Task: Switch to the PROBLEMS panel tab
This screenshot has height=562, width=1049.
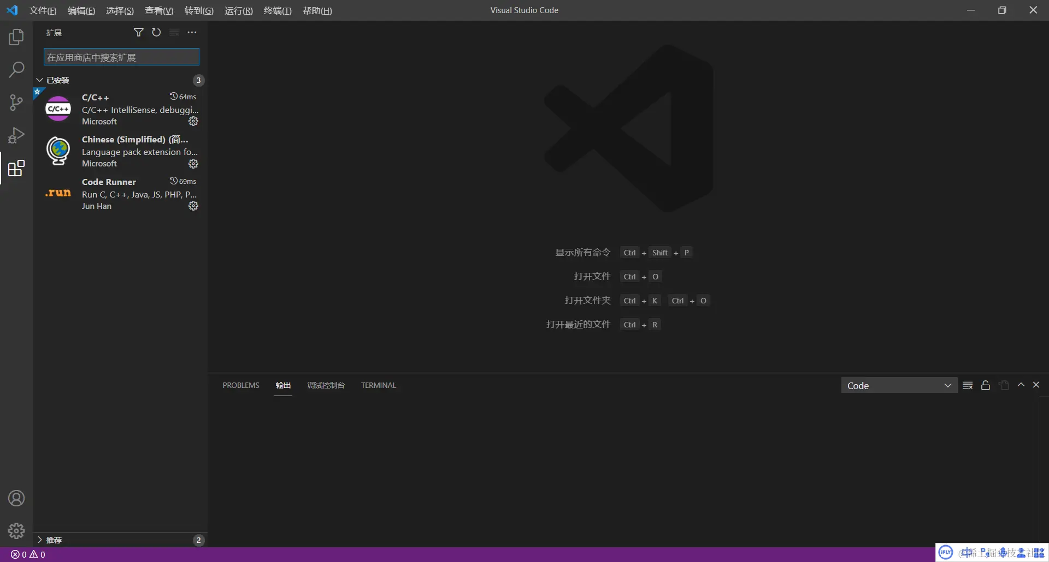Action: tap(241, 385)
